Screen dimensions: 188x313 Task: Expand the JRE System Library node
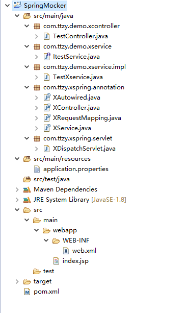pyautogui.click(x=17, y=200)
